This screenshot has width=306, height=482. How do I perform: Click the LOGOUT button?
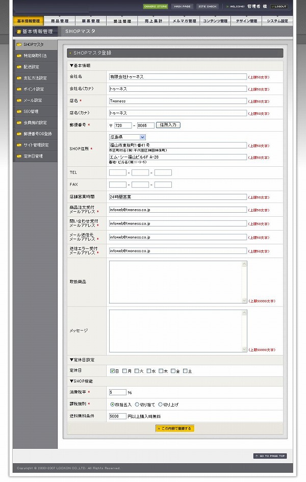click(279, 7)
